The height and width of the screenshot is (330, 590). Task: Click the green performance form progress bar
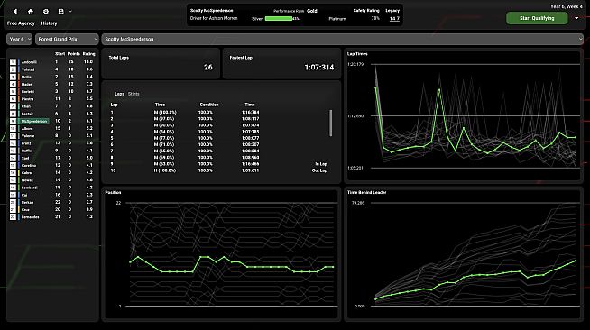pos(279,18)
